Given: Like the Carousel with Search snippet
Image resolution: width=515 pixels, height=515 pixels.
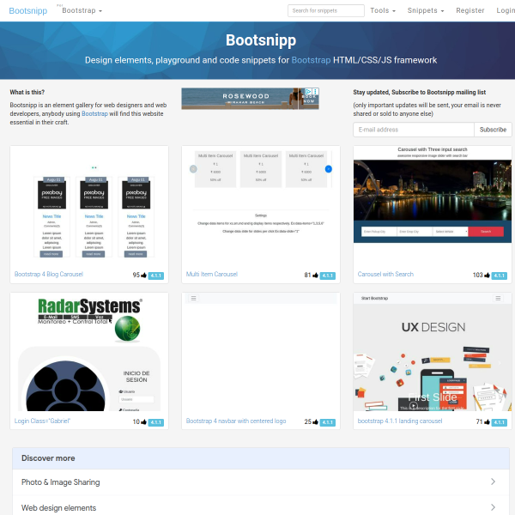Looking at the screenshot, I should click(x=487, y=276).
